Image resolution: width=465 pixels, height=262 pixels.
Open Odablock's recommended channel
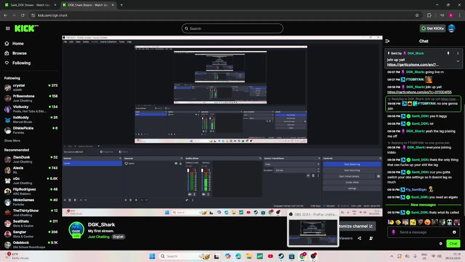31,245
